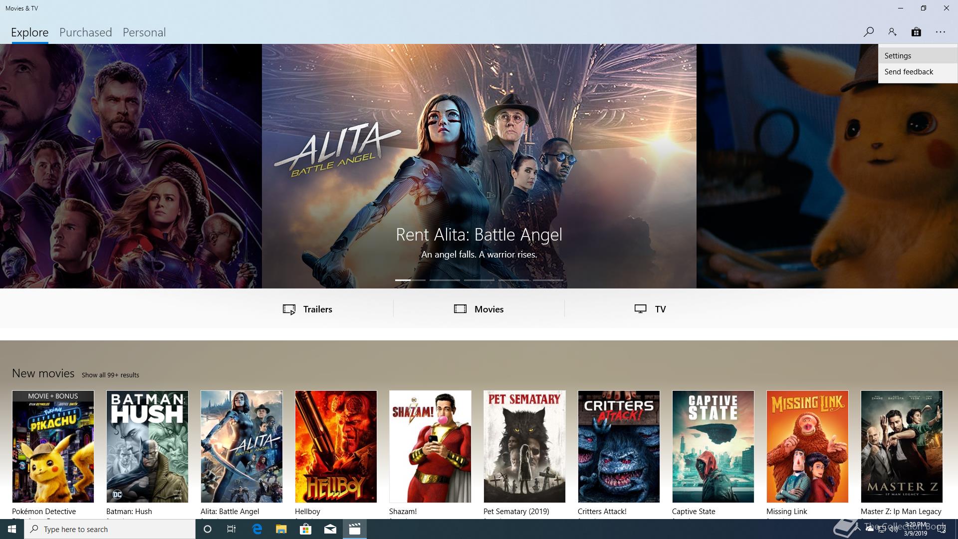Click the Avengers banner on the left
Screen dimensions: 958x539
[x=131, y=166]
